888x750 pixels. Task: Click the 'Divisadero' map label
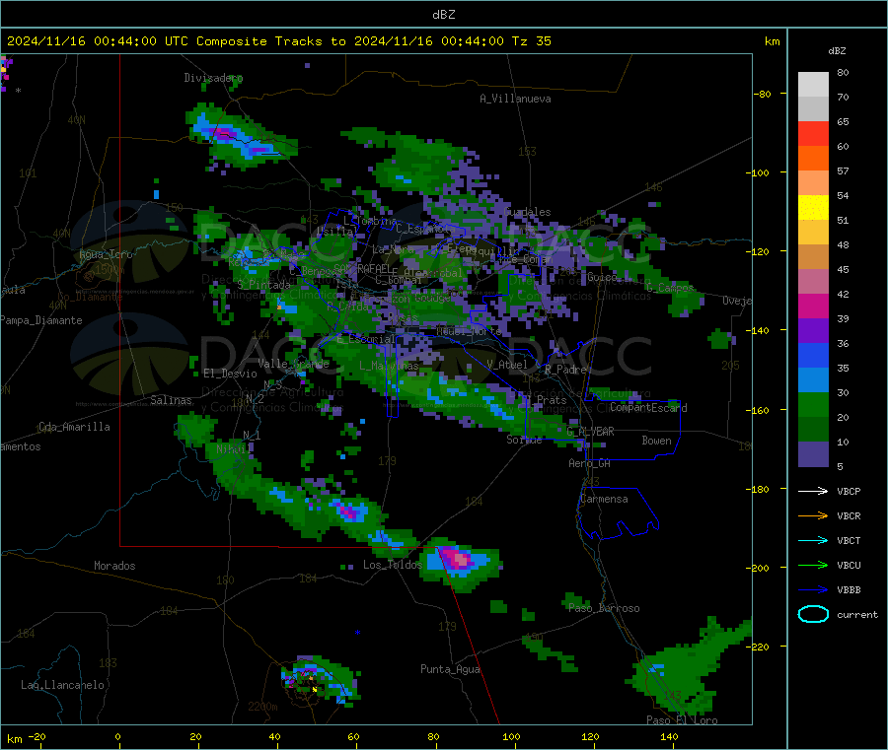click(213, 78)
